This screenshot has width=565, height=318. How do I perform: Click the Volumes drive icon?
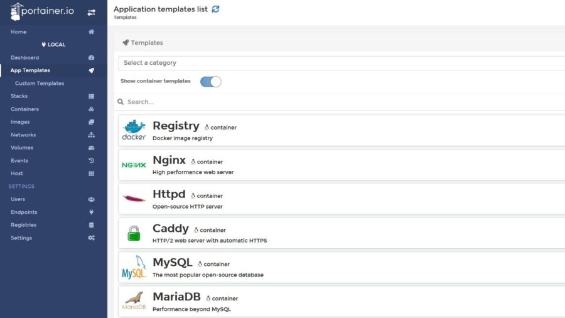92,148
